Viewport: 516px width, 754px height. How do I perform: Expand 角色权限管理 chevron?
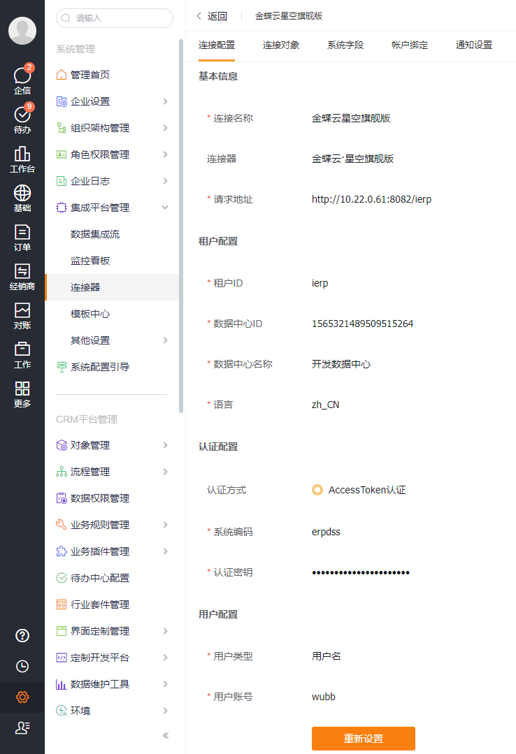pos(165,154)
